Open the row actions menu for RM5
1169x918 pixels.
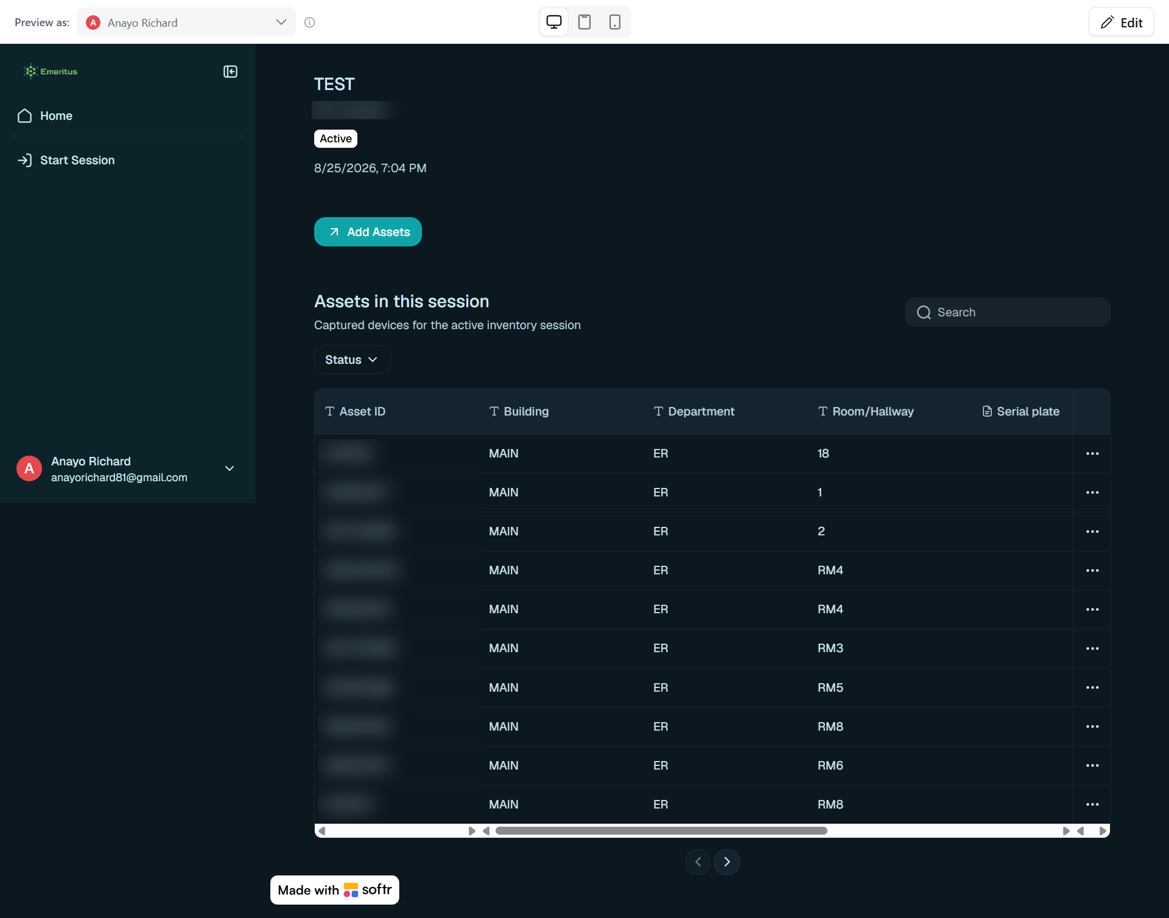[x=1092, y=687]
